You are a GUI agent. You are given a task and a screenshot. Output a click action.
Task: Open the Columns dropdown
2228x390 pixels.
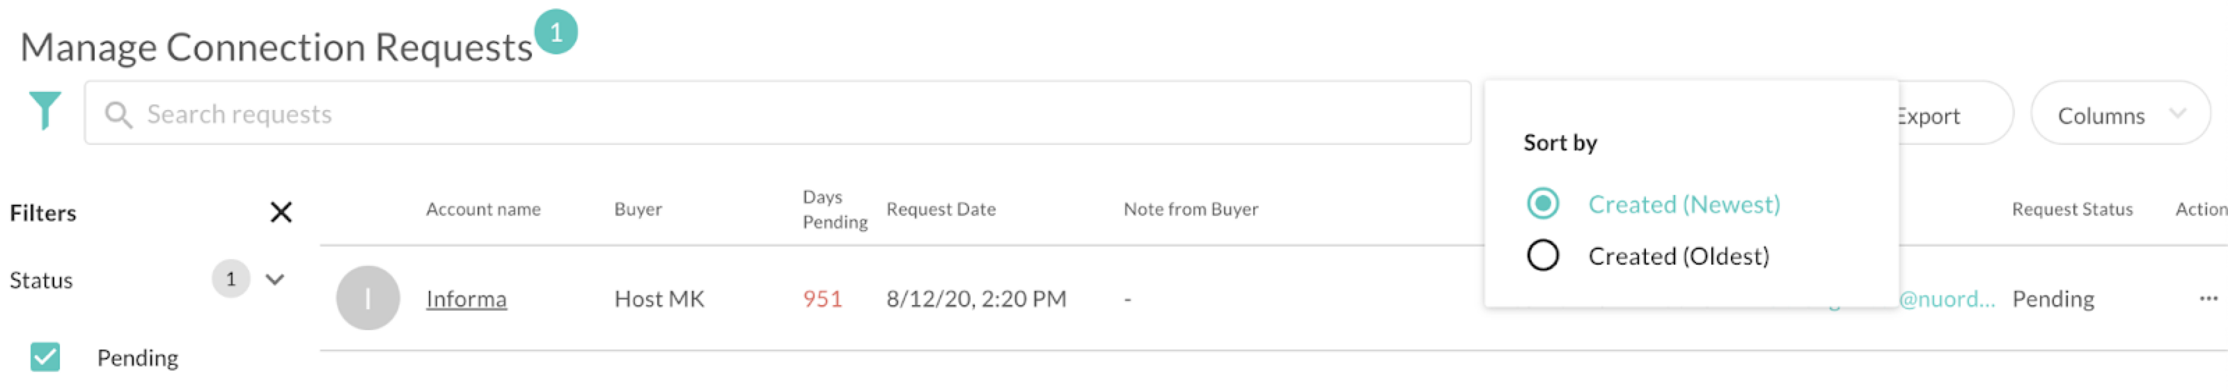2120,114
